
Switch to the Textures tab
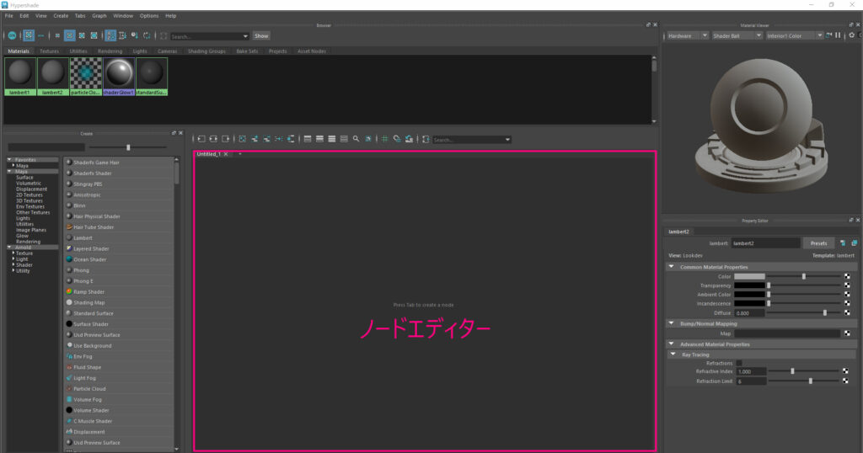49,51
